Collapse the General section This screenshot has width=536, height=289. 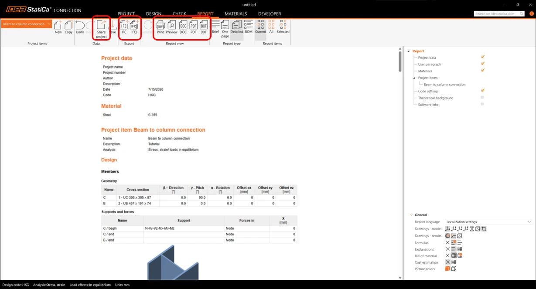tap(411, 215)
